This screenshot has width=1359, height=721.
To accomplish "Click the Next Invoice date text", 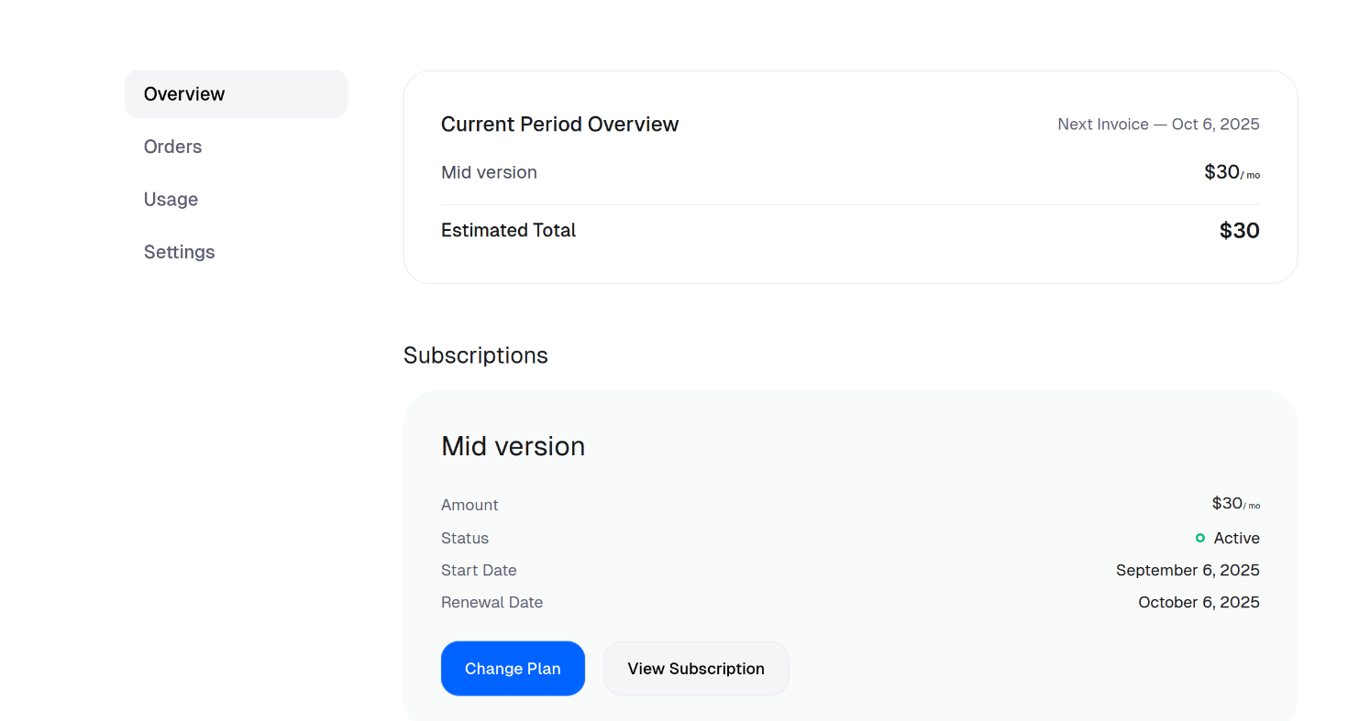I will [1158, 125].
